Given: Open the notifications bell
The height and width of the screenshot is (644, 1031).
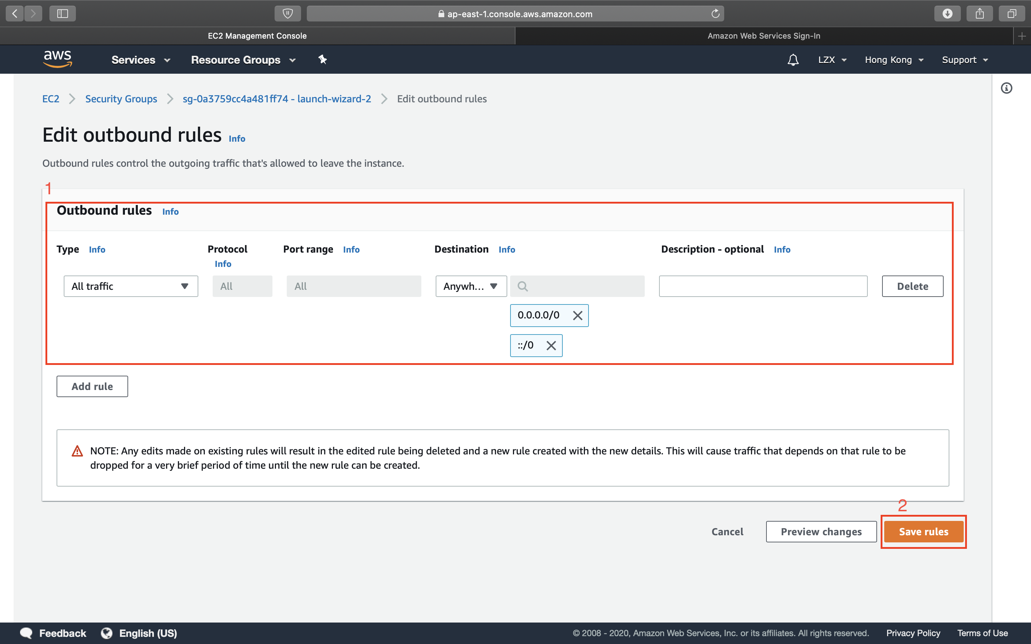Looking at the screenshot, I should coord(793,60).
